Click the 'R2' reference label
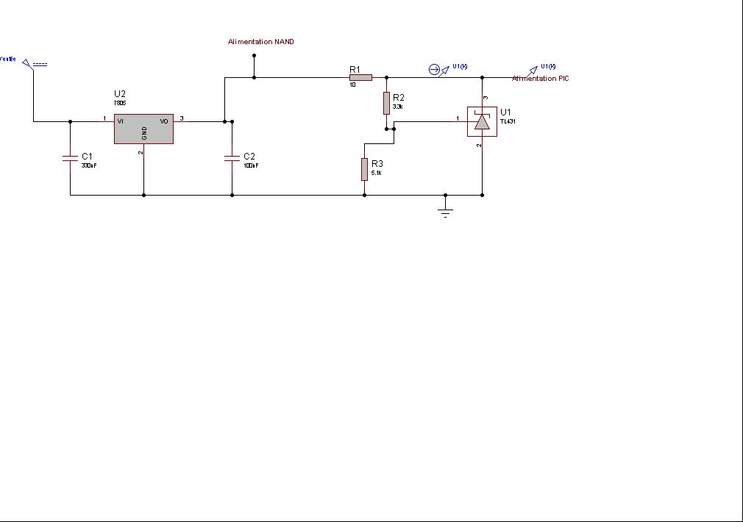The height and width of the screenshot is (522, 743). [x=399, y=98]
